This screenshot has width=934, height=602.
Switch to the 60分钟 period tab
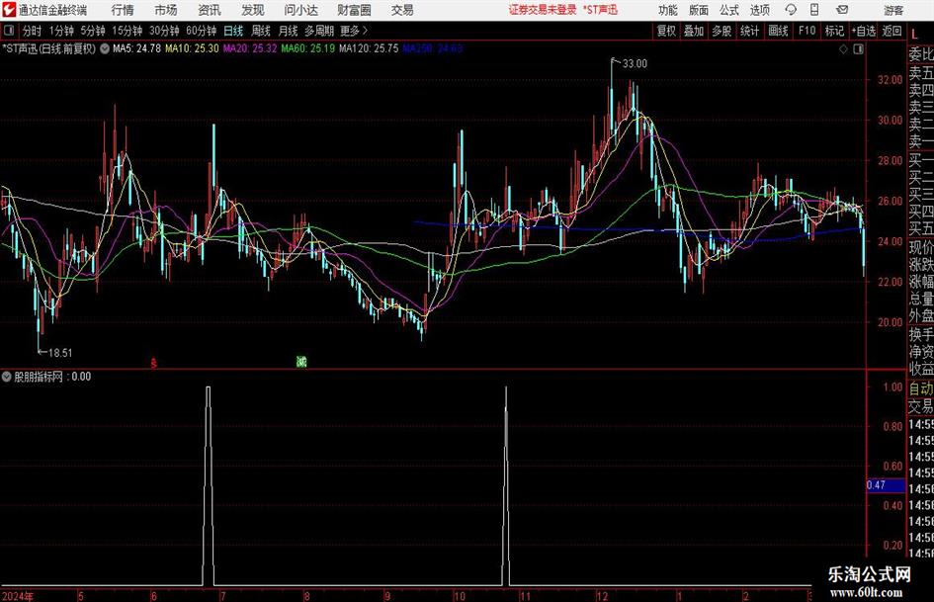click(x=201, y=31)
